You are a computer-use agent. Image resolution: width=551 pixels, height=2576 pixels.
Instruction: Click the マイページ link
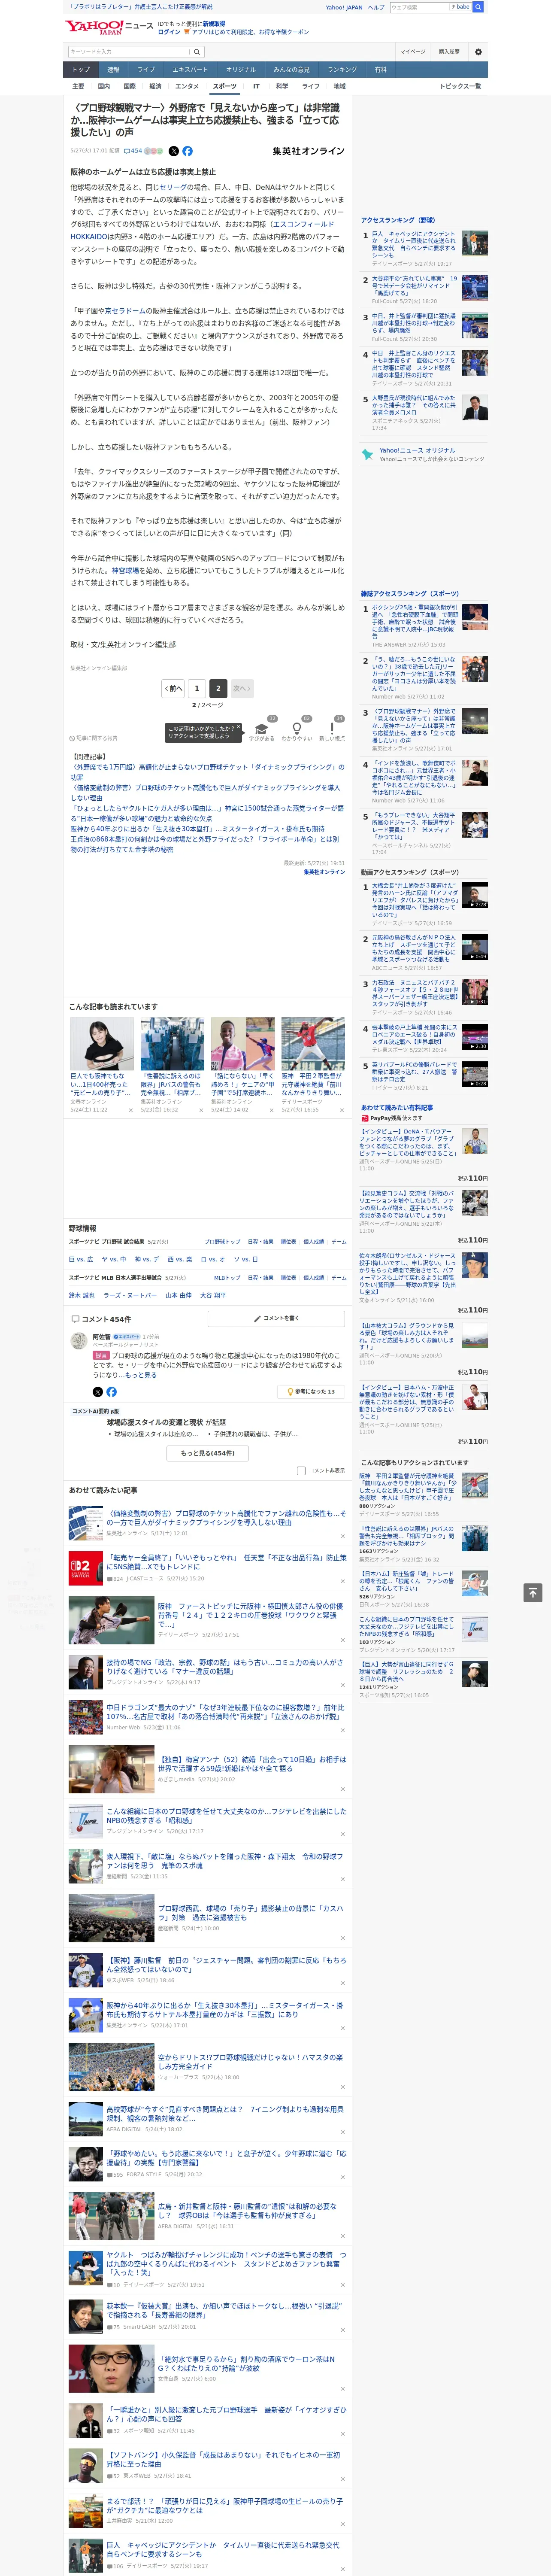point(413,51)
